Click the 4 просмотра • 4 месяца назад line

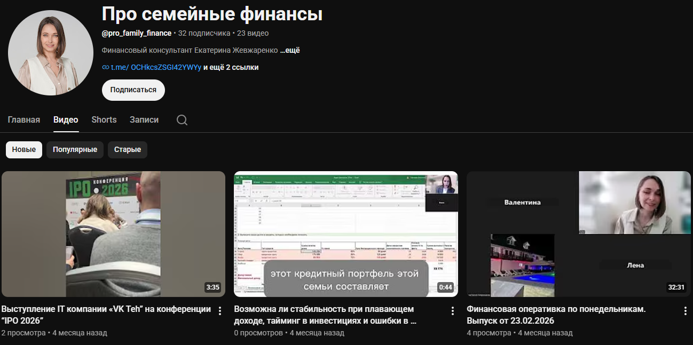coord(520,333)
